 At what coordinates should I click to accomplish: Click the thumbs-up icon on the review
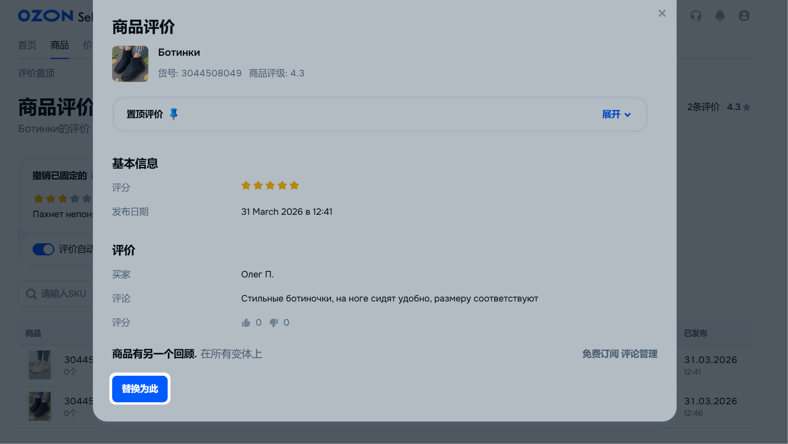pos(246,323)
